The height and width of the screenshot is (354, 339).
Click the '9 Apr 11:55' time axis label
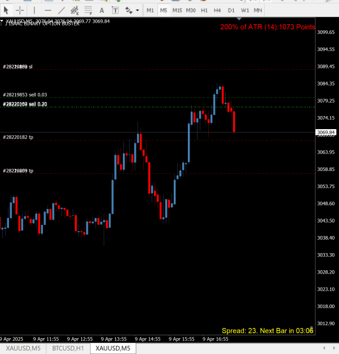pos(46,339)
